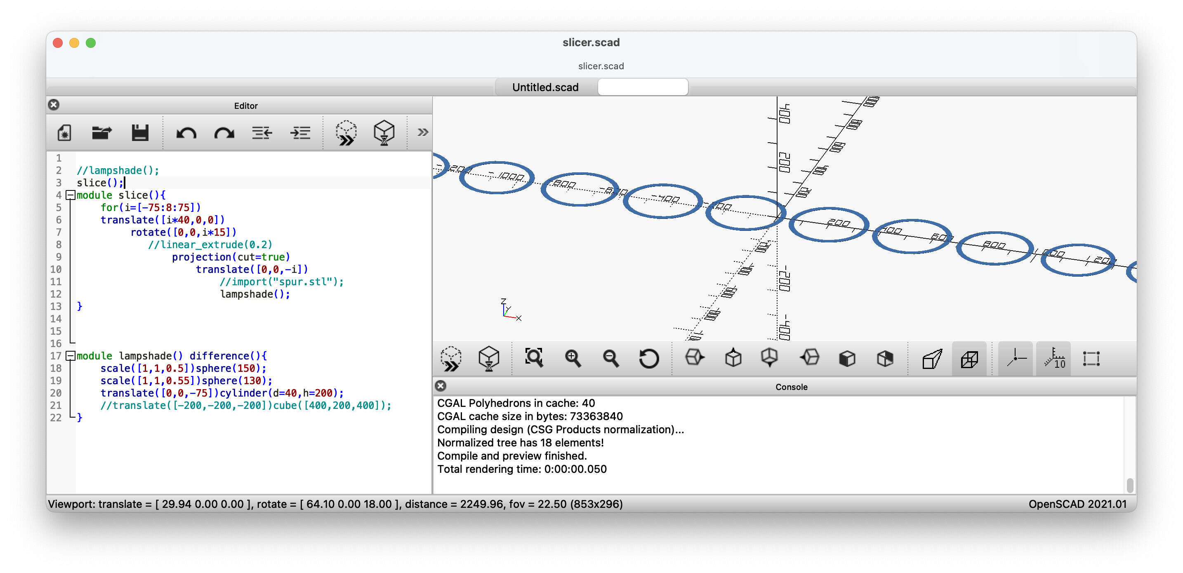Collapse the module slice() code fold
The height and width of the screenshot is (573, 1183).
[71, 195]
